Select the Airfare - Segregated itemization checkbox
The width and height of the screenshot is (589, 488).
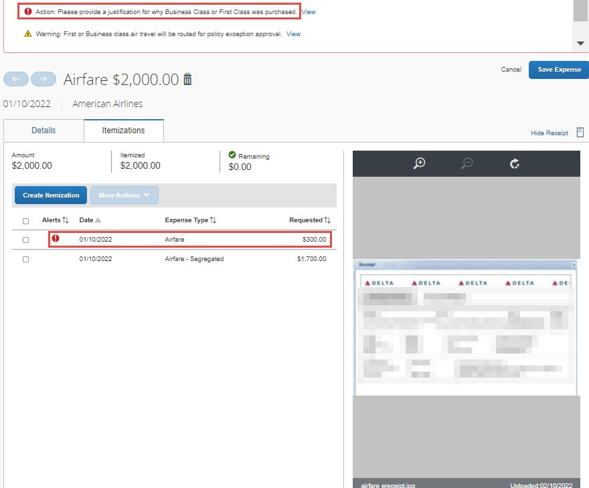25,258
